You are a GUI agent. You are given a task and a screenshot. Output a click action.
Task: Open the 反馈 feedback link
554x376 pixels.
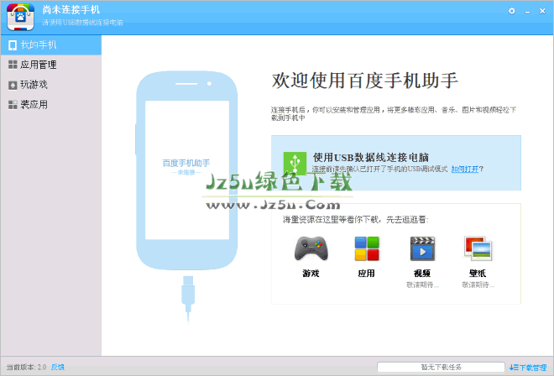[58, 367]
